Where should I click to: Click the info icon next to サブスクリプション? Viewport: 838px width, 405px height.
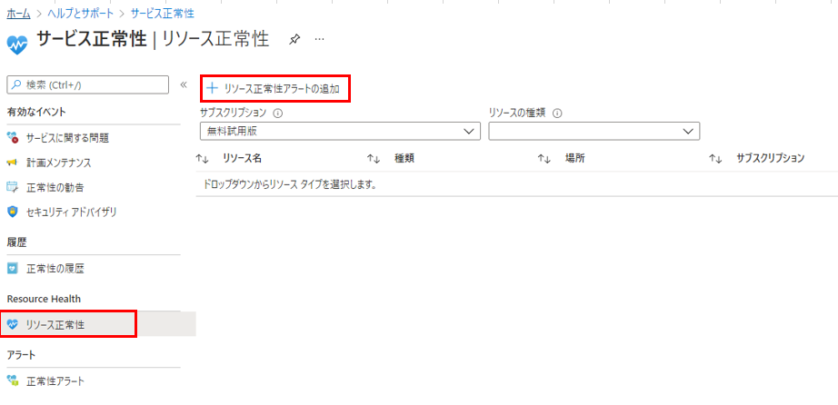click(277, 114)
